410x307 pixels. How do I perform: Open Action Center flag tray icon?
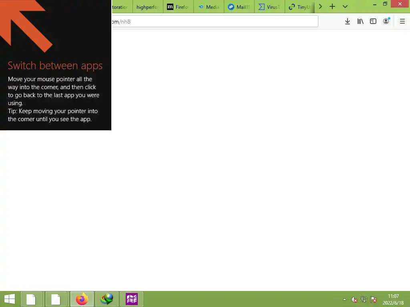pyautogui.click(x=374, y=299)
